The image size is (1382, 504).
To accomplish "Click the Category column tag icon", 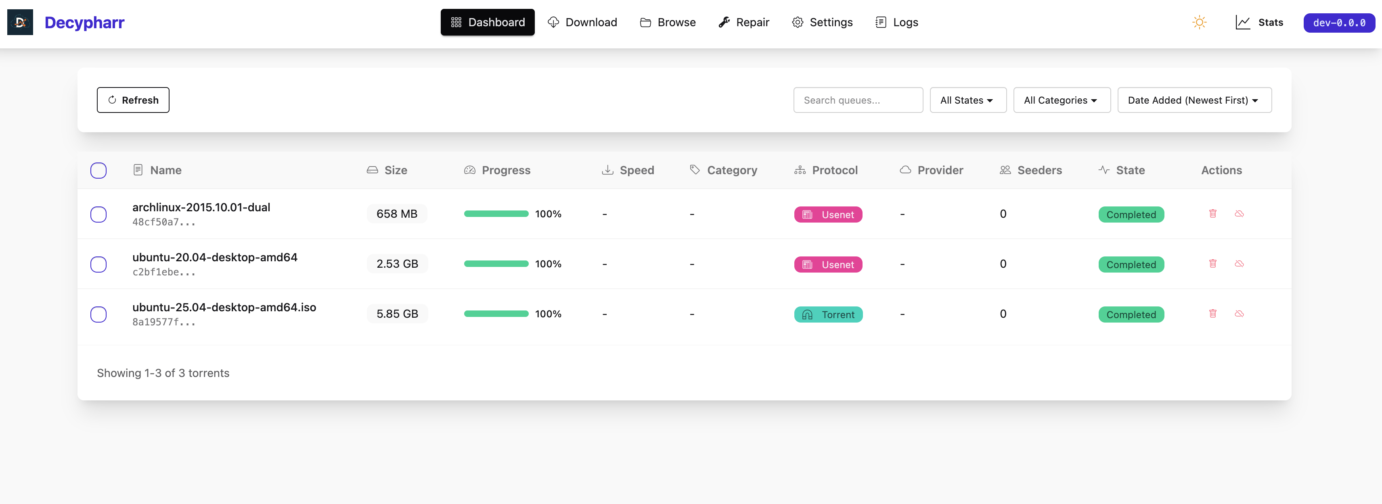I will [x=695, y=170].
